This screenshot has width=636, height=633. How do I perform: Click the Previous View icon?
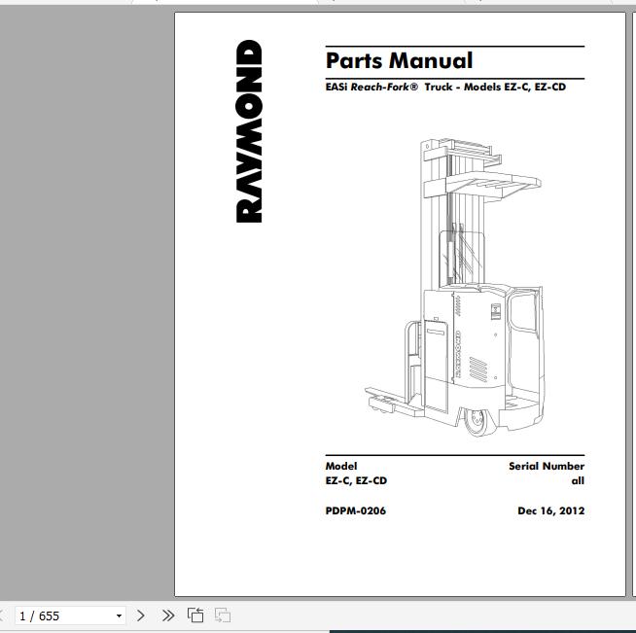(x=195, y=615)
